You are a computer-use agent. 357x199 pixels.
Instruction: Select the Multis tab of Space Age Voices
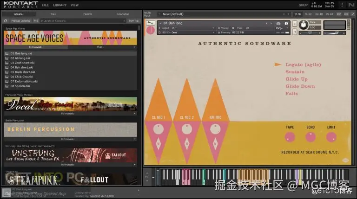[100, 47]
